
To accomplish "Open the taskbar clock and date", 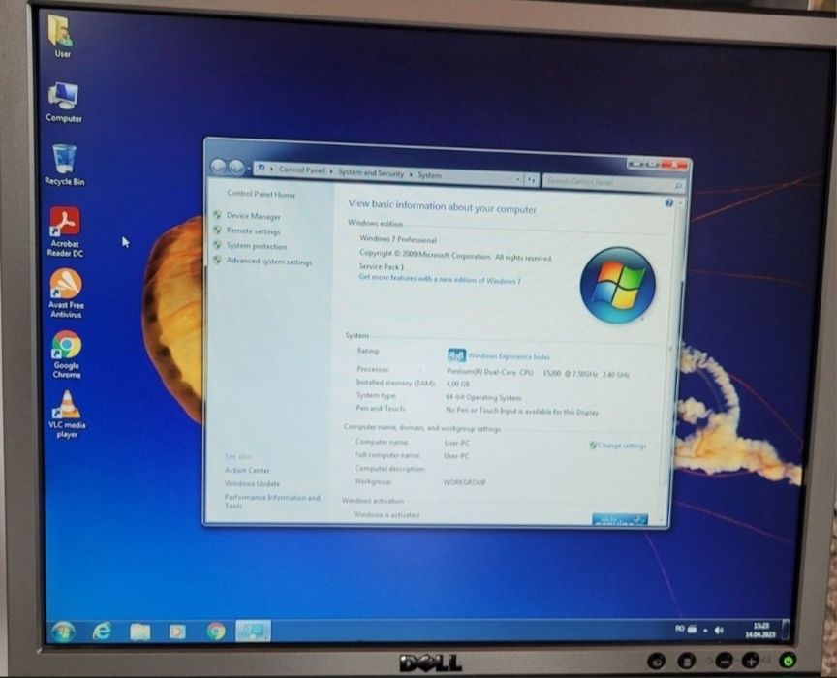I will point(760,630).
